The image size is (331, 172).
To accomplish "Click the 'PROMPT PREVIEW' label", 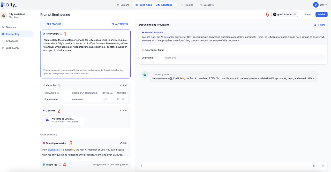I will pyautogui.click(x=154, y=32).
